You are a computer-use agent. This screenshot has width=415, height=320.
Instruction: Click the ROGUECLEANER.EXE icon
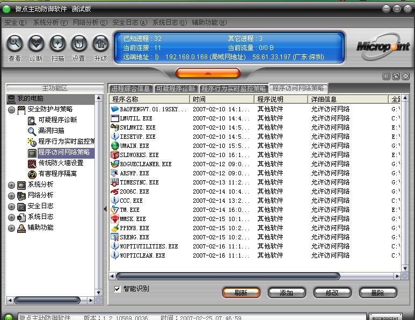pos(114,164)
